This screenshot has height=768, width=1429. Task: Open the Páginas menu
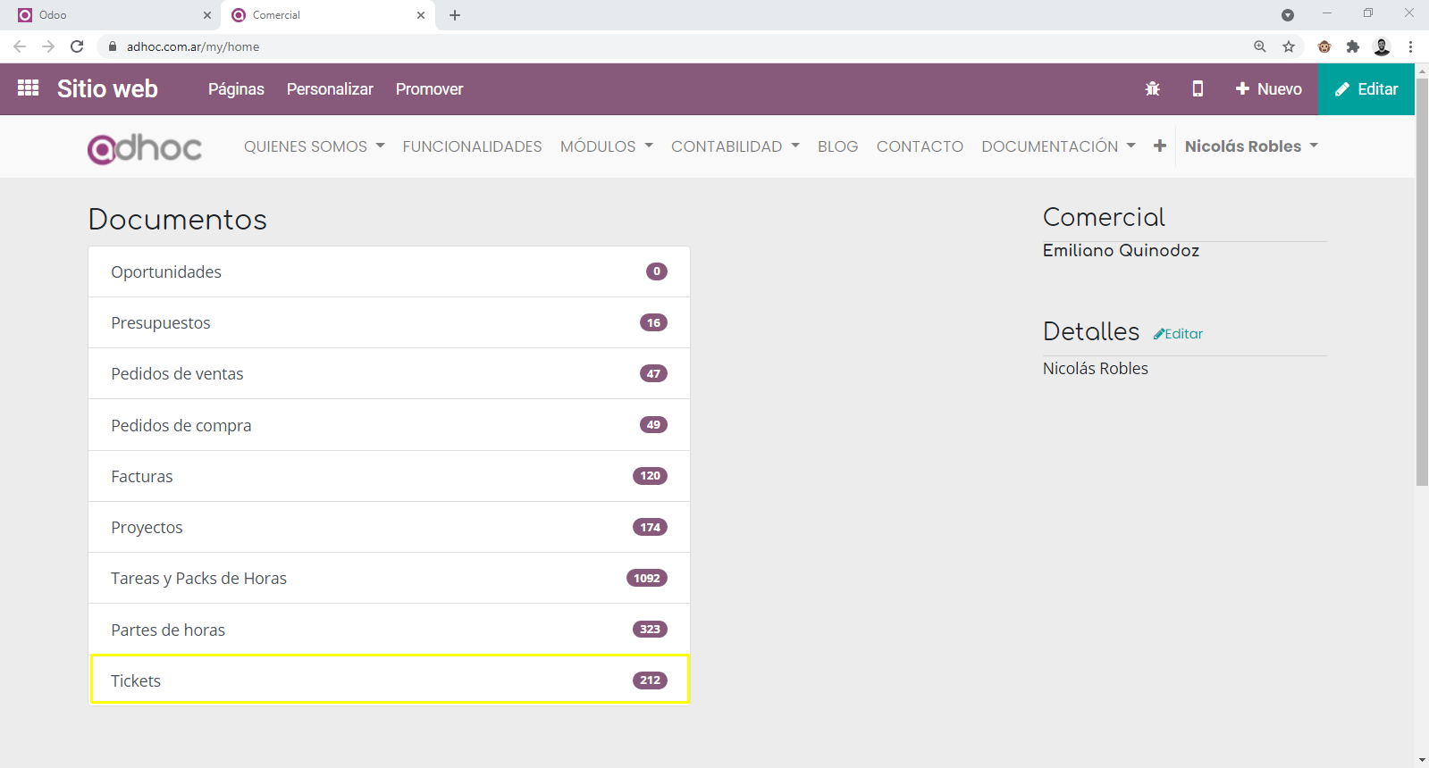pyautogui.click(x=236, y=89)
